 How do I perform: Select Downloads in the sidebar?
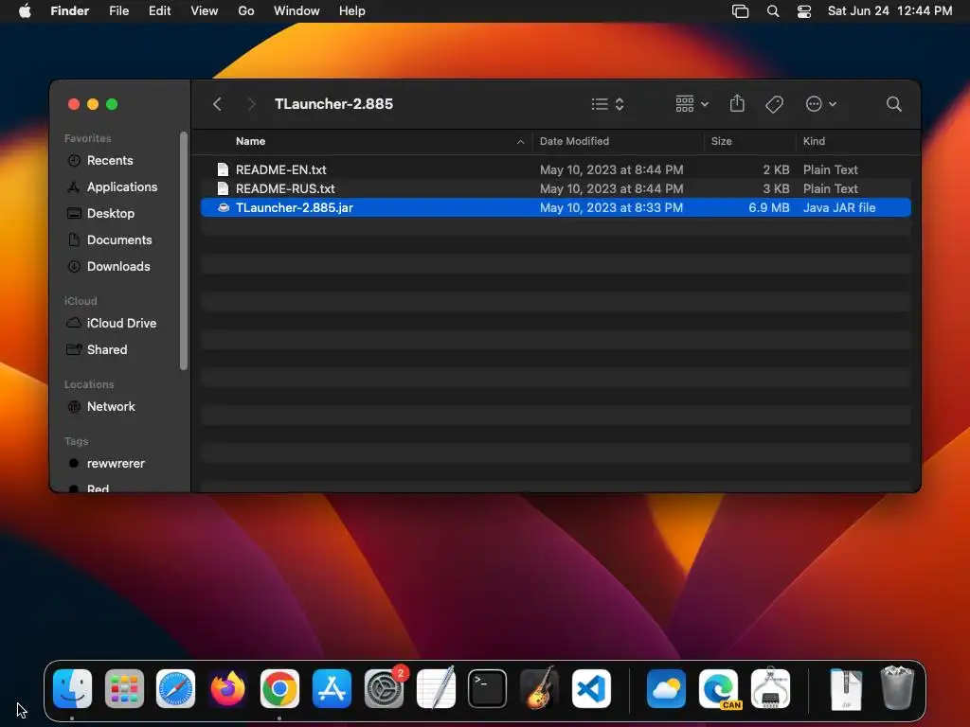pos(118,266)
